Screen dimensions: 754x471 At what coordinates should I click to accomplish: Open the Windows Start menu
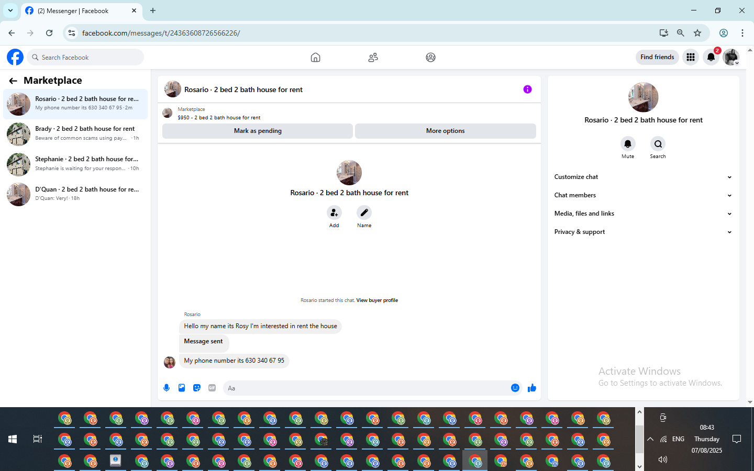(13, 439)
